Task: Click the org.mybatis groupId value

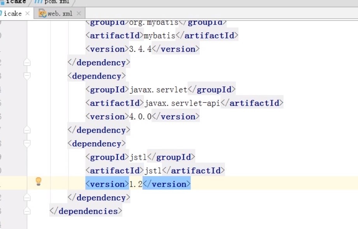Action: tap(154, 23)
